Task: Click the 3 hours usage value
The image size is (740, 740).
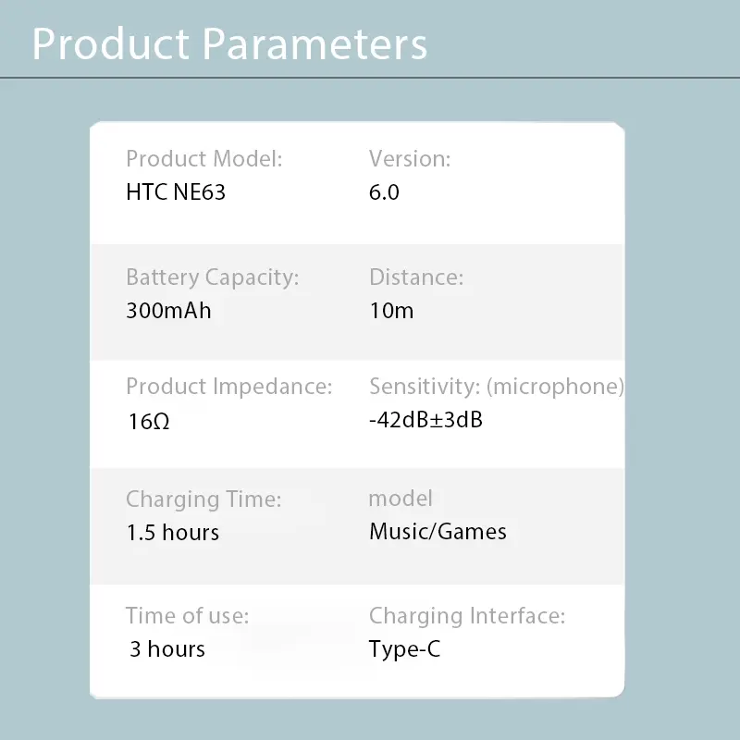Action: pos(167,649)
